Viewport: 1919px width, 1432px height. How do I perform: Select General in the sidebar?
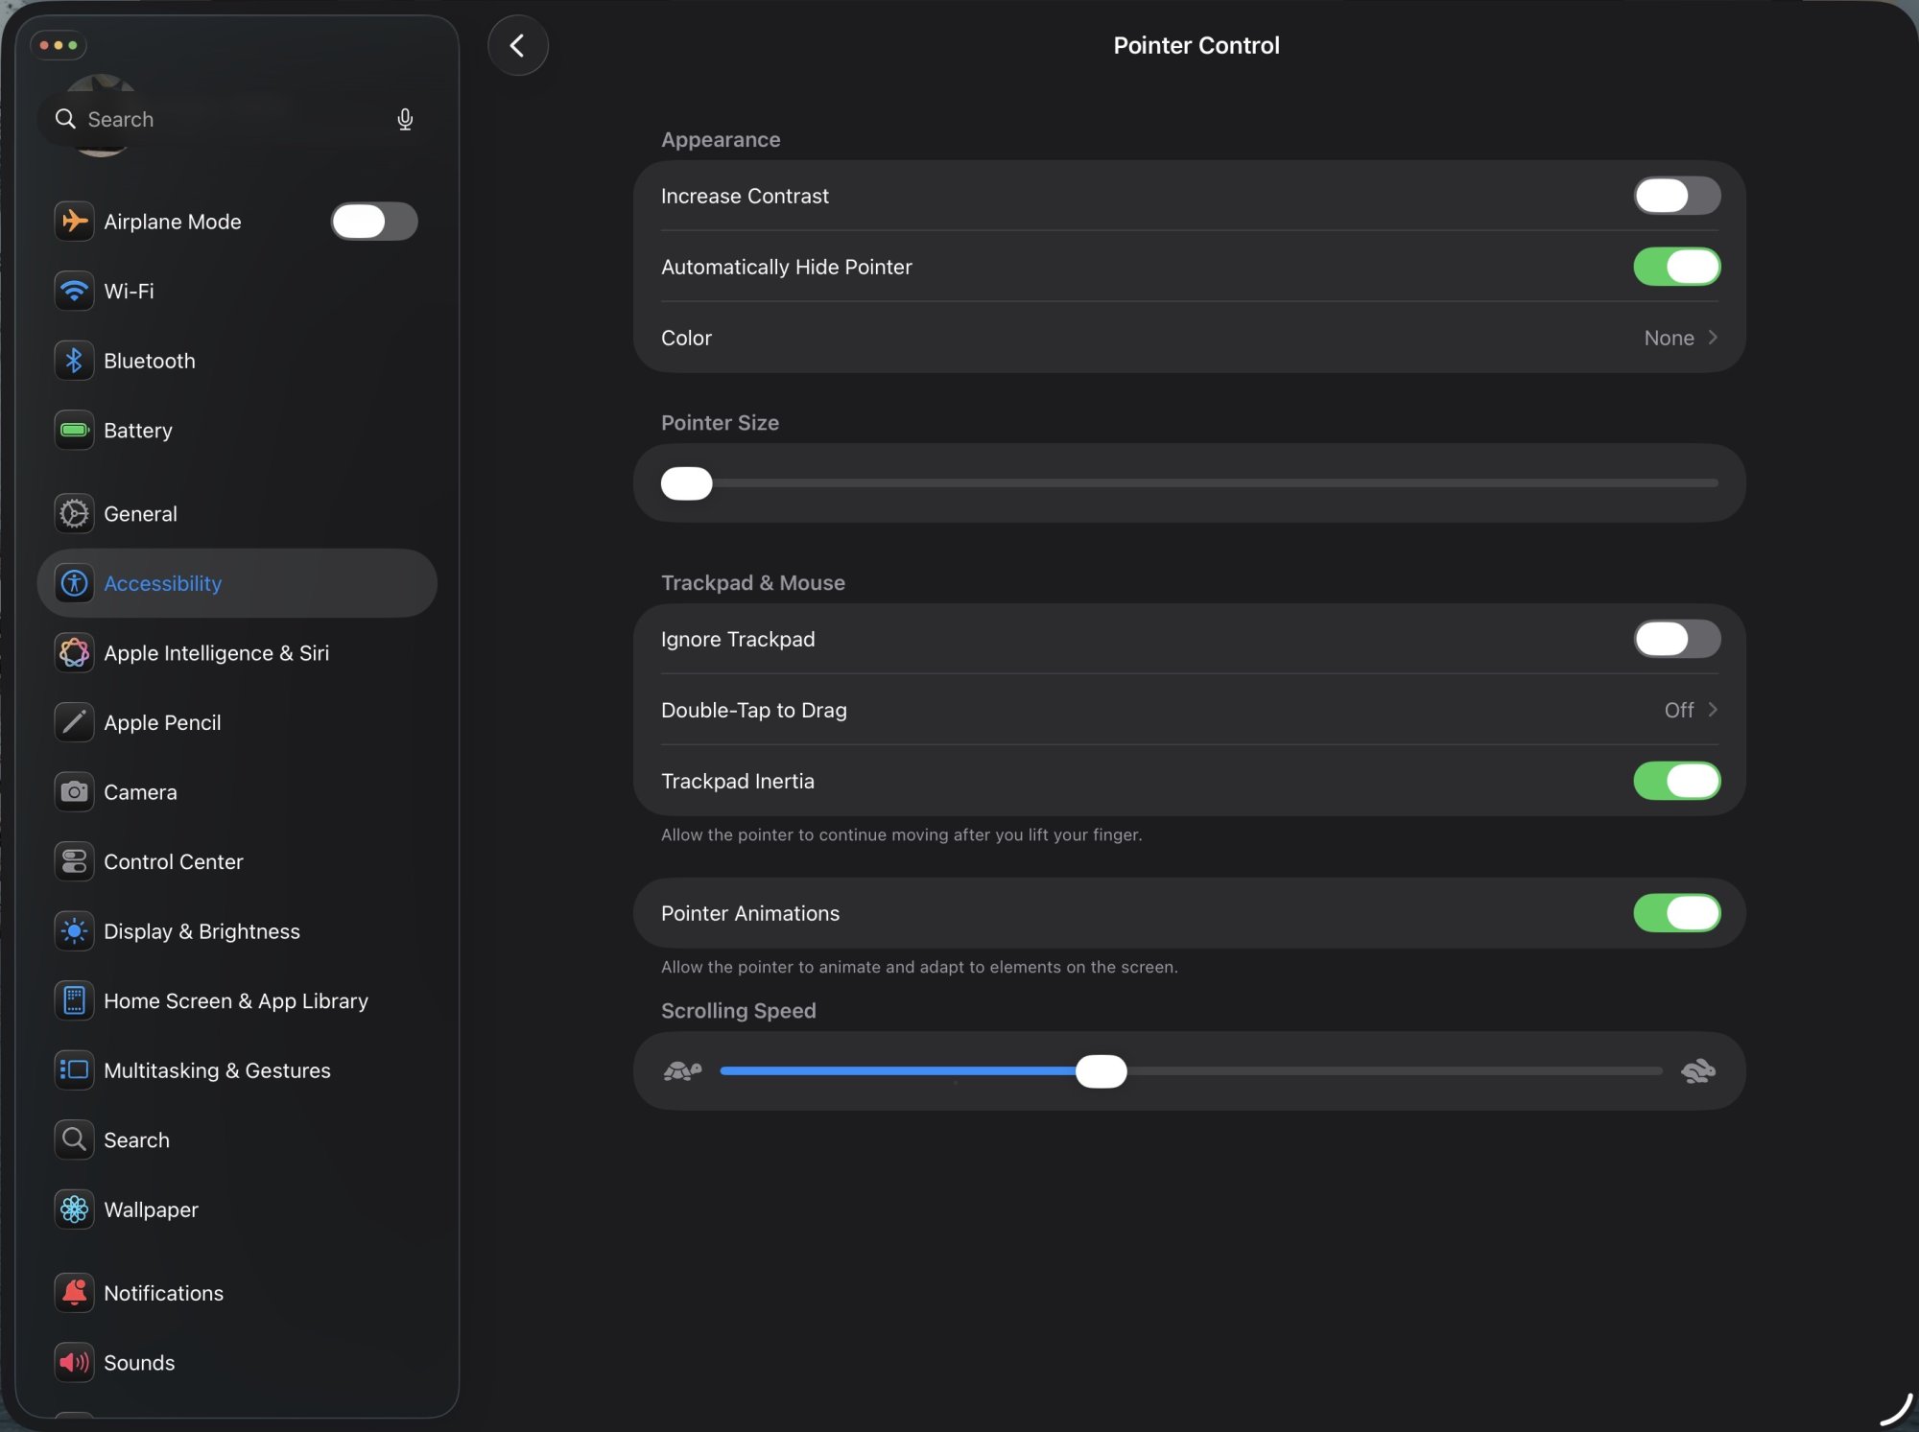pyautogui.click(x=140, y=514)
